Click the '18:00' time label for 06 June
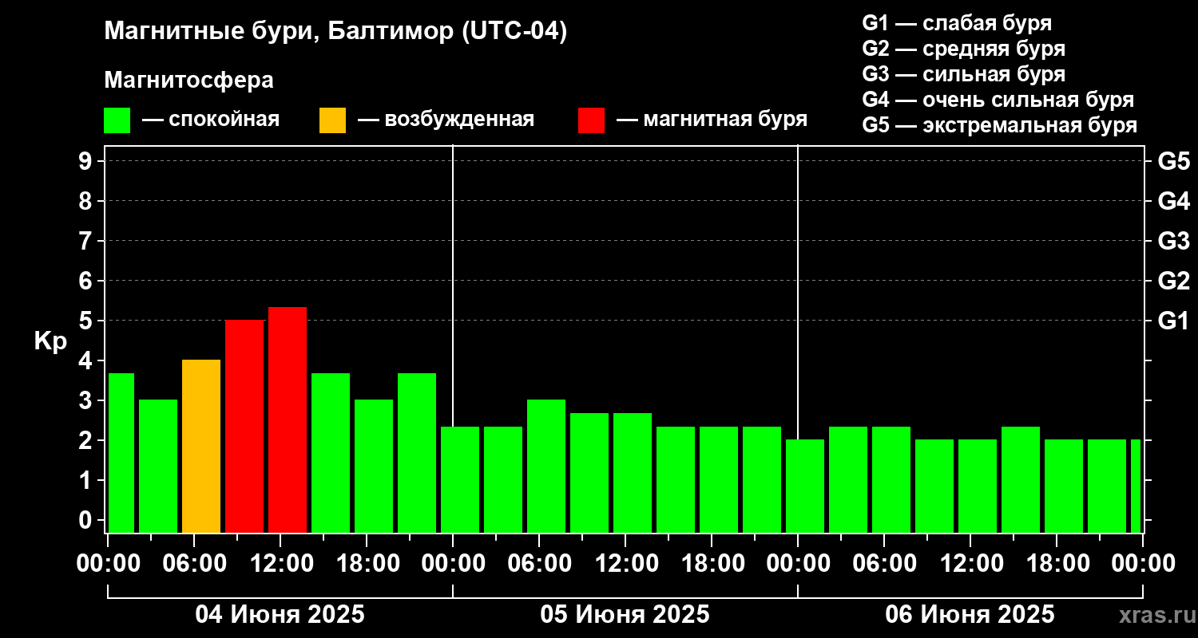The width and height of the screenshot is (1198, 638). click(1057, 564)
